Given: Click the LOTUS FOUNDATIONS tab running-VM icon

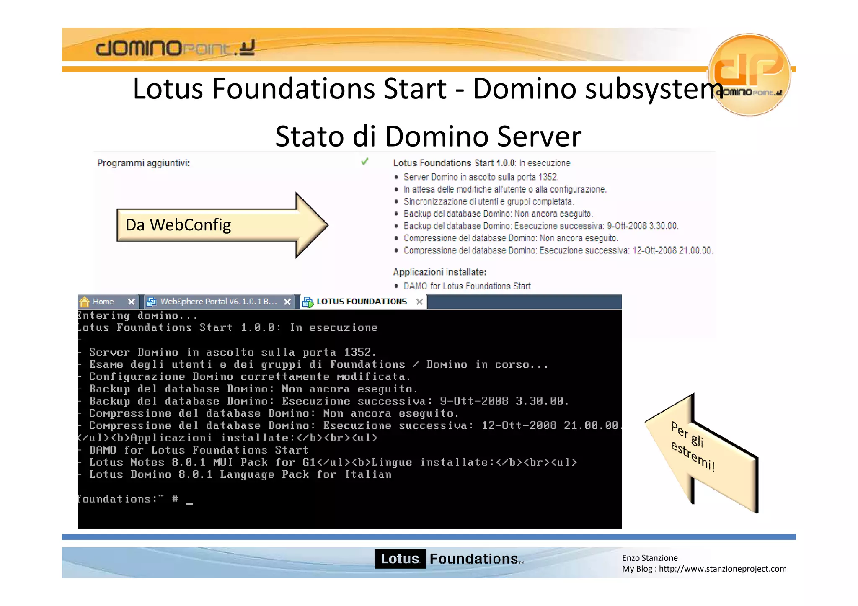Looking at the screenshot, I should (308, 302).
